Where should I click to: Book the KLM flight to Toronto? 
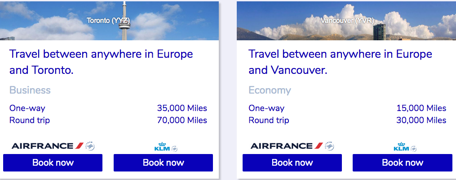(163, 163)
